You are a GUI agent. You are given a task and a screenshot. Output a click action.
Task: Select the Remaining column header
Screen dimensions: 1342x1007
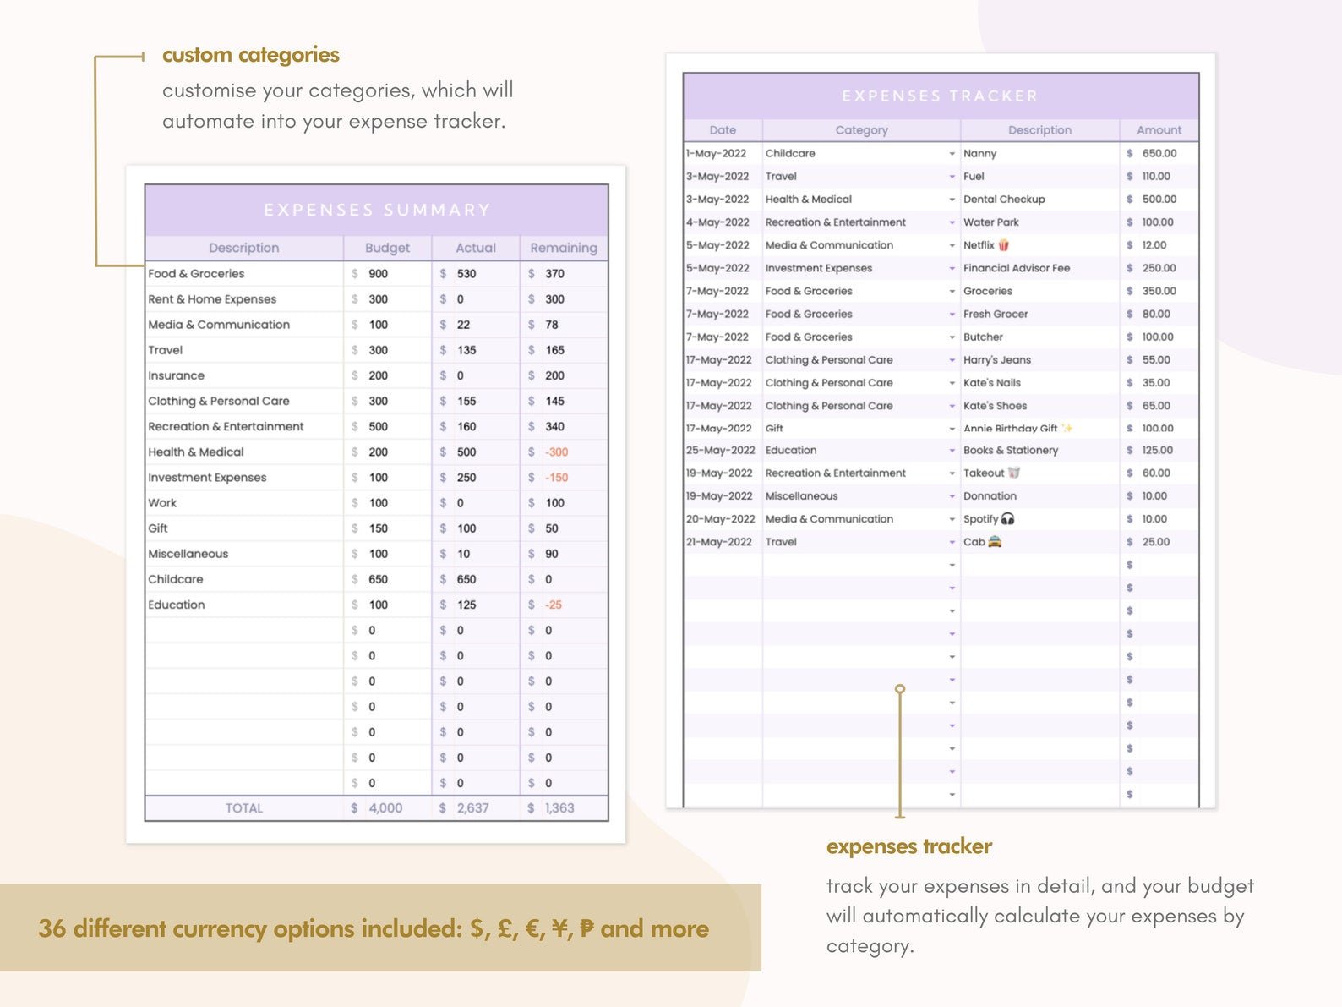coord(564,248)
